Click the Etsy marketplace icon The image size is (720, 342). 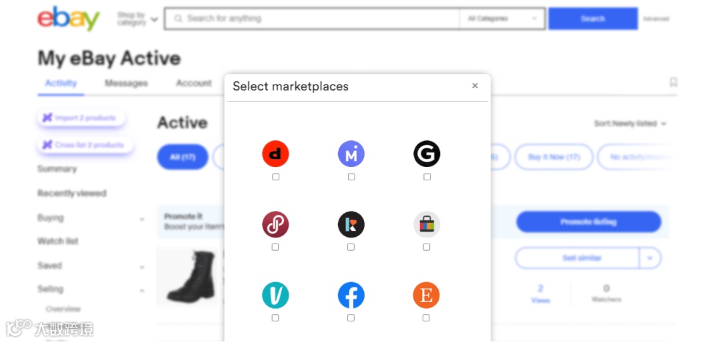pos(427,295)
